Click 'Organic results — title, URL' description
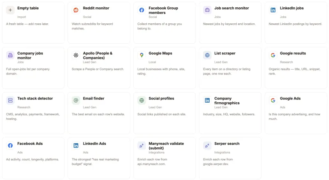This screenshot has width=329, height=180. coord(294,71)
